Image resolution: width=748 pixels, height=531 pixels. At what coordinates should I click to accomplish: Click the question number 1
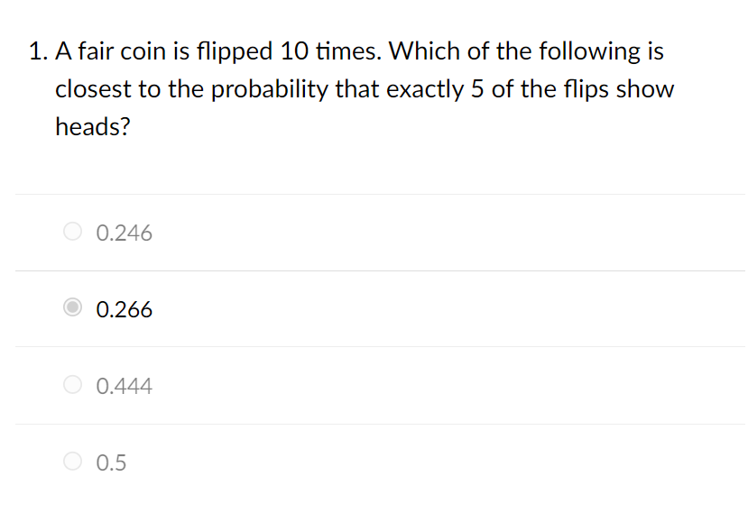pos(38,51)
